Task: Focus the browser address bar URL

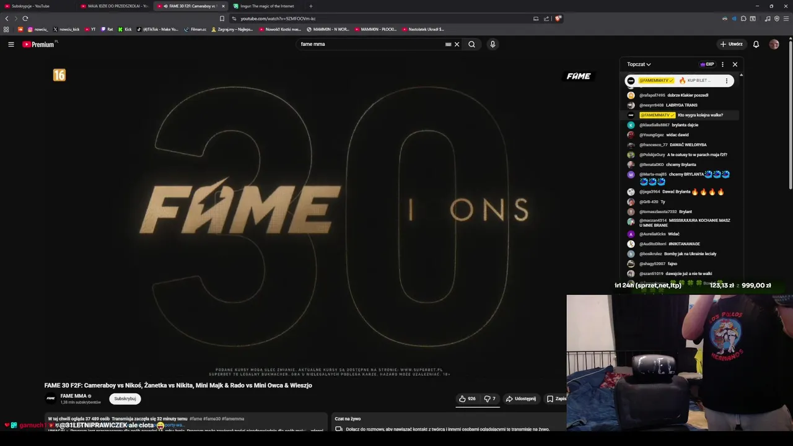Action: click(278, 19)
